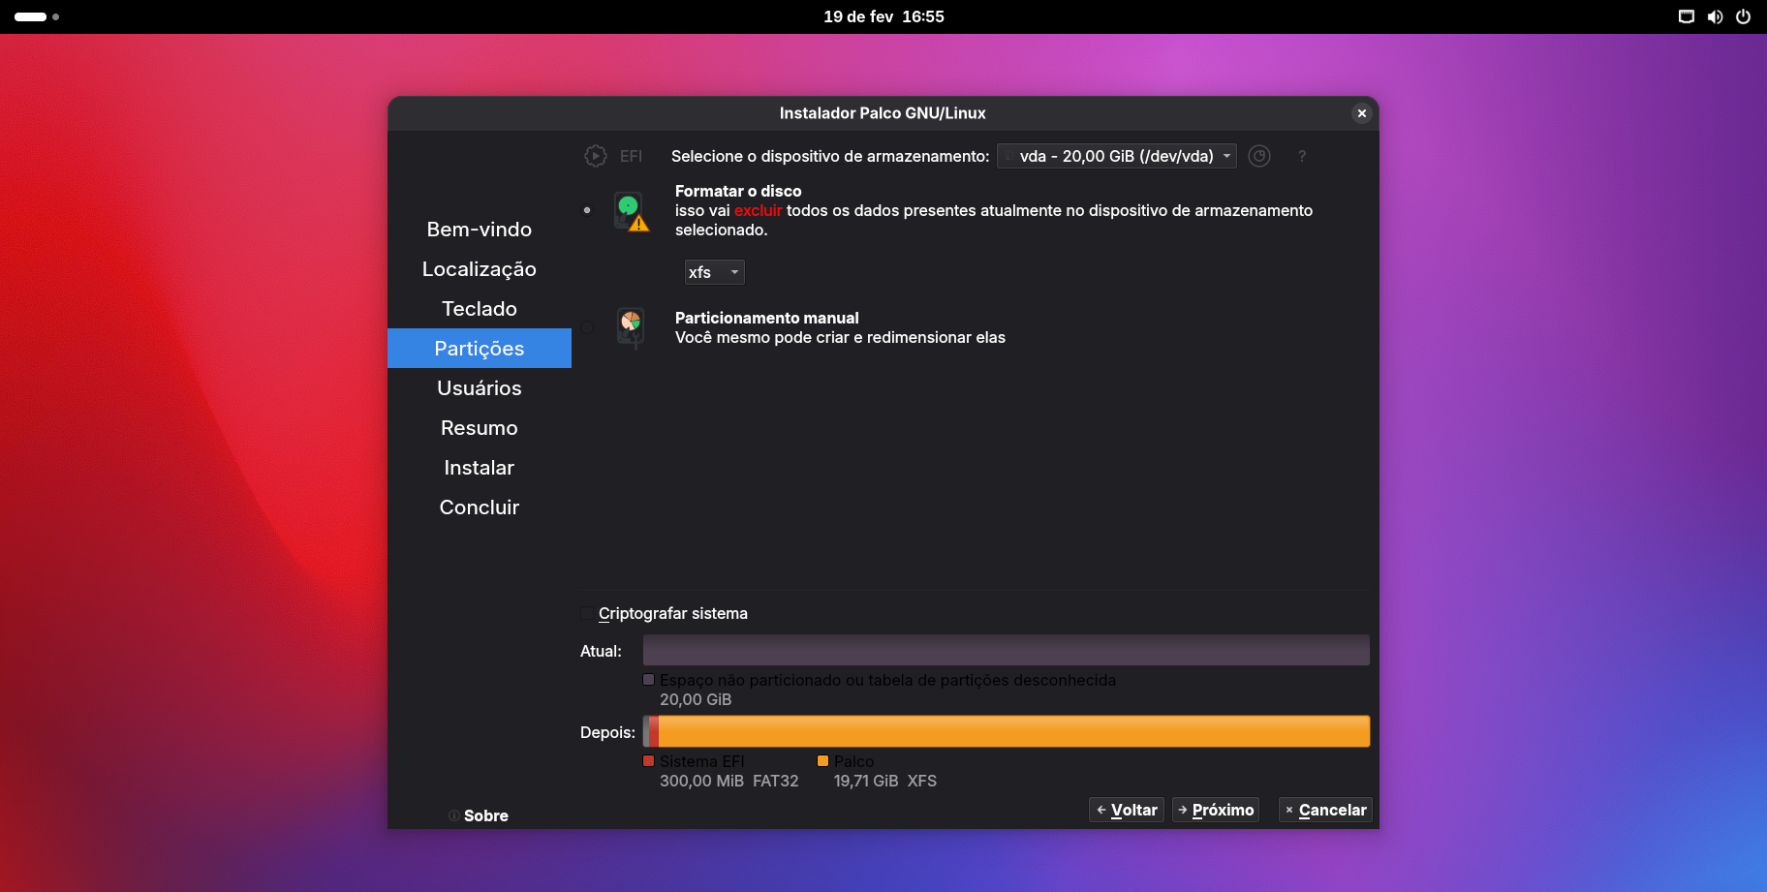This screenshot has height=892, width=1767.
Task: Open the system volume icon in top bar
Action: click(1715, 16)
